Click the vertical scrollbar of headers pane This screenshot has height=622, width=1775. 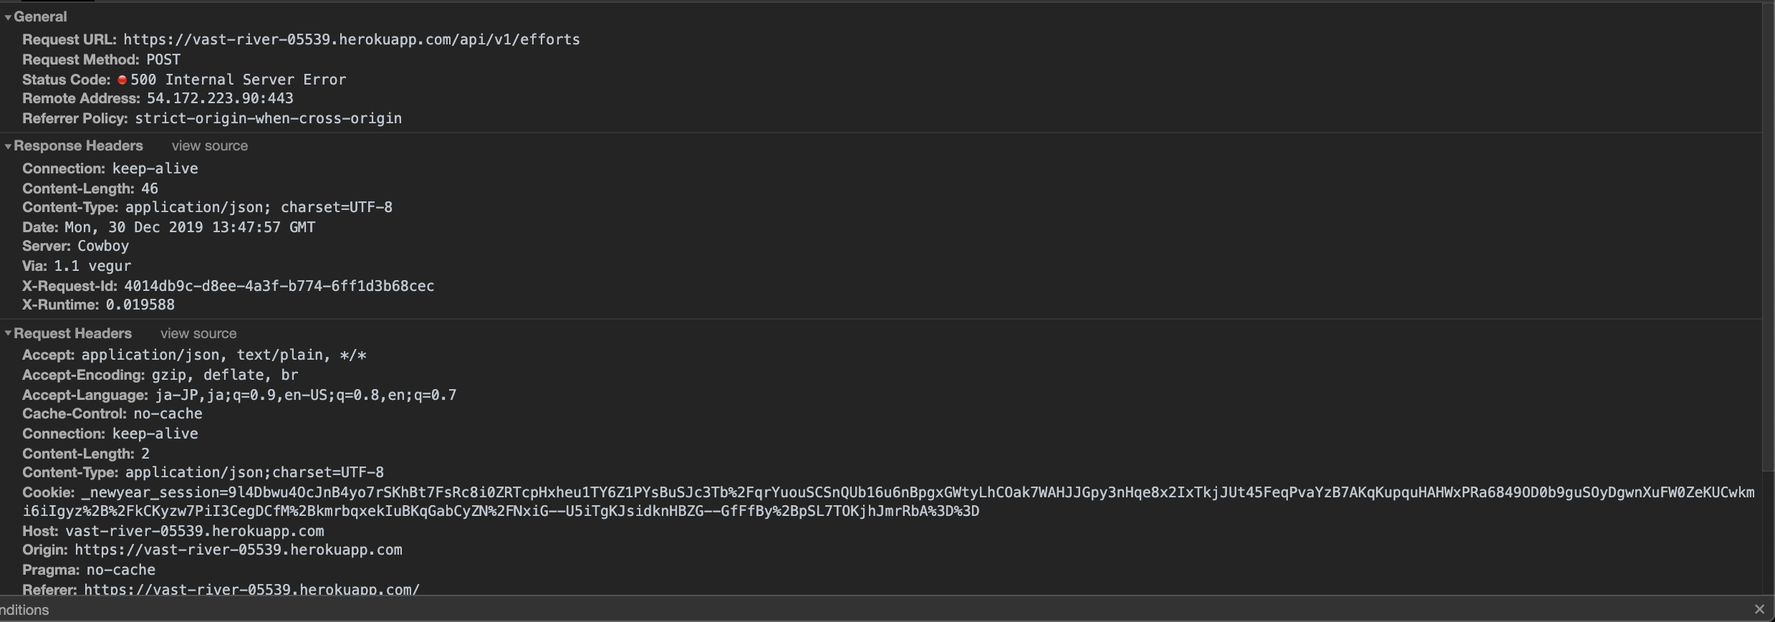pyautogui.click(x=1768, y=287)
